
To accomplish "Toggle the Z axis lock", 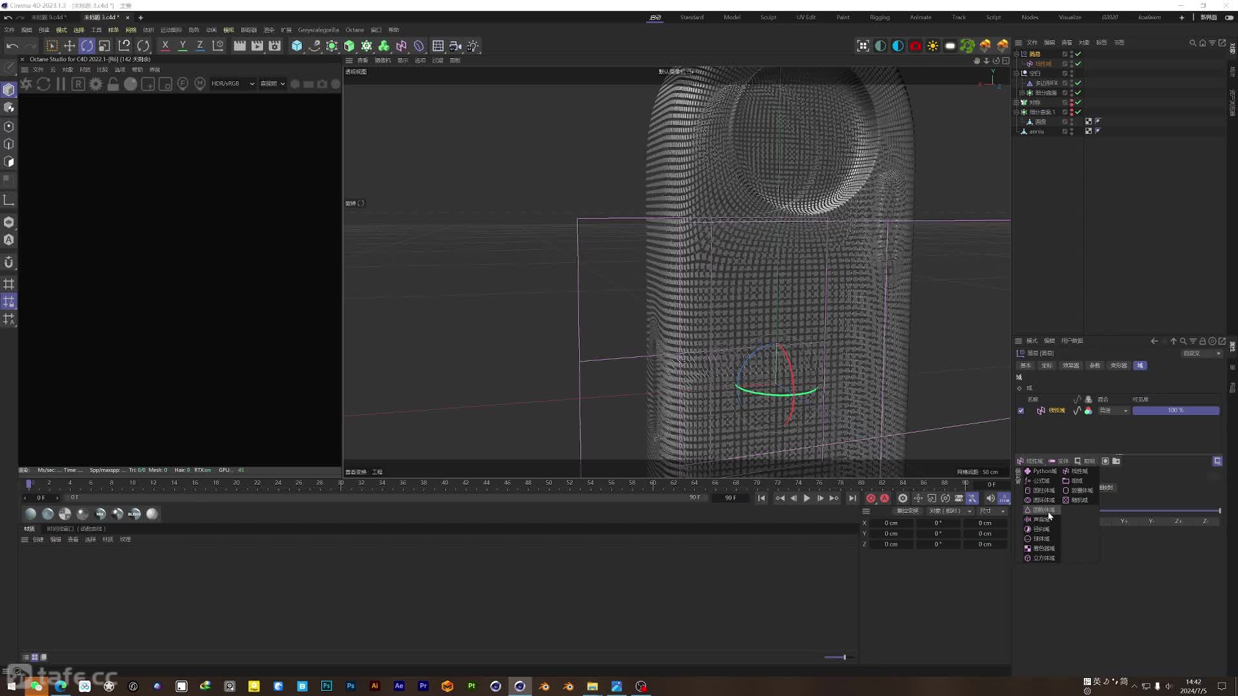I will point(200,46).
